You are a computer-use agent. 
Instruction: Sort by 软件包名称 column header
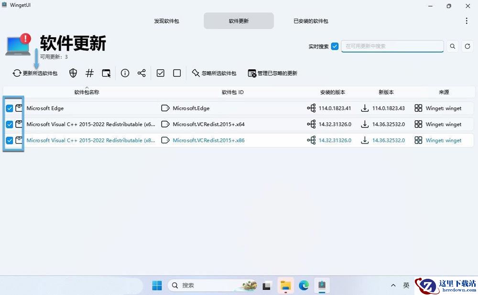click(x=87, y=92)
